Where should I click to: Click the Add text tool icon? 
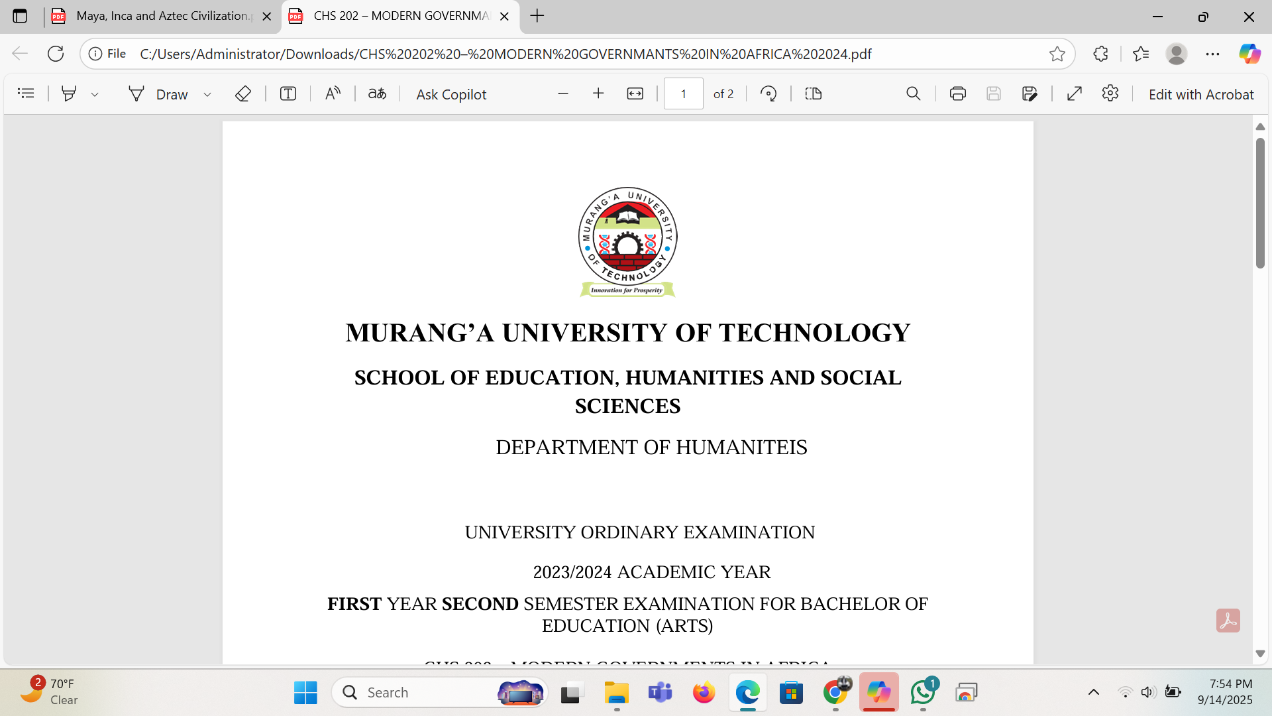click(288, 93)
